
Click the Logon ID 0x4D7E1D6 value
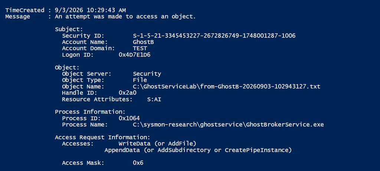click(x=134, y=55)
